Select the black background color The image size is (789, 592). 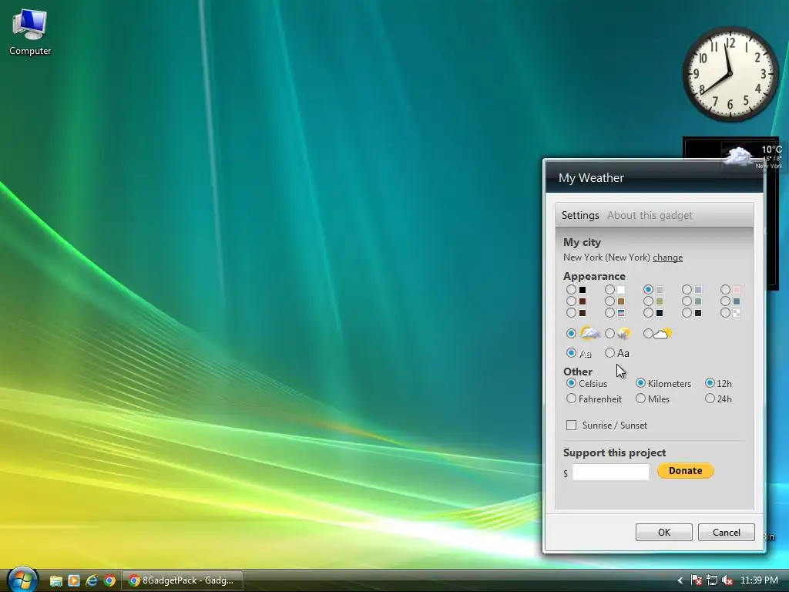click(x=571, y=290)
